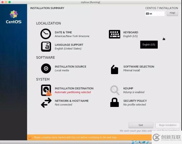Minimize the mylinux VM window
The image size is (182, 144).
tap(6, 2)
